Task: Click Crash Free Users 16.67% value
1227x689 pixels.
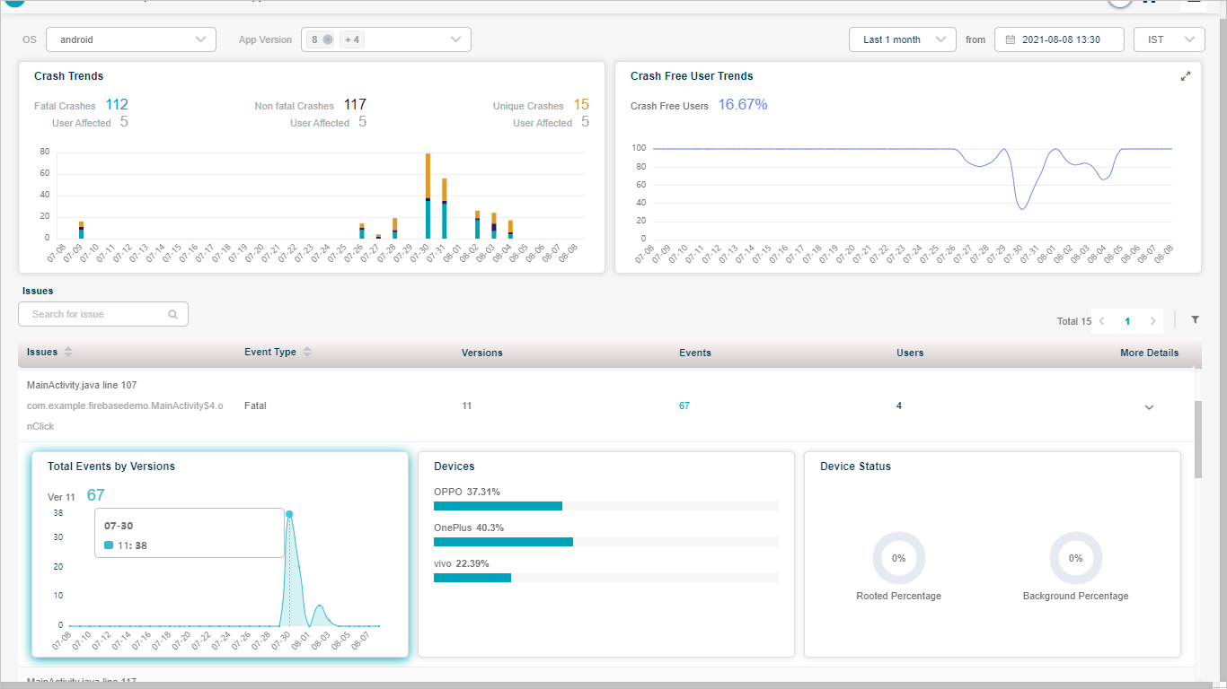Action: 743,105
